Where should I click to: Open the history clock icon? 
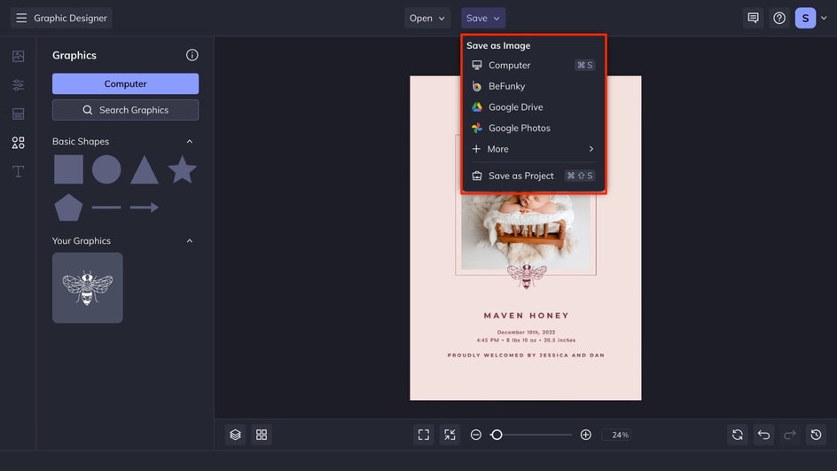tap(817, 435)
